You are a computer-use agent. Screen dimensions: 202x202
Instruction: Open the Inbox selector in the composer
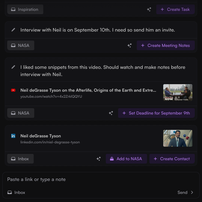16,192
